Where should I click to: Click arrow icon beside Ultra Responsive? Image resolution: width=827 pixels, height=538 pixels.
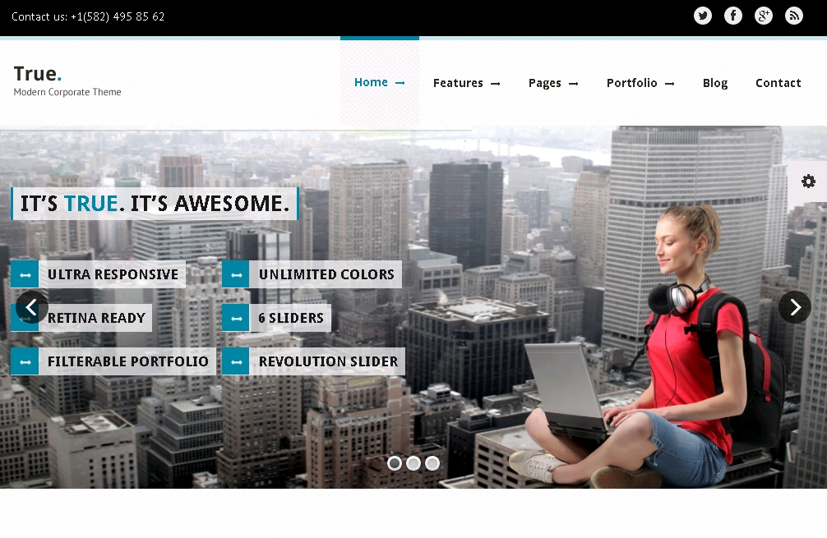click(x=25, y=274)
